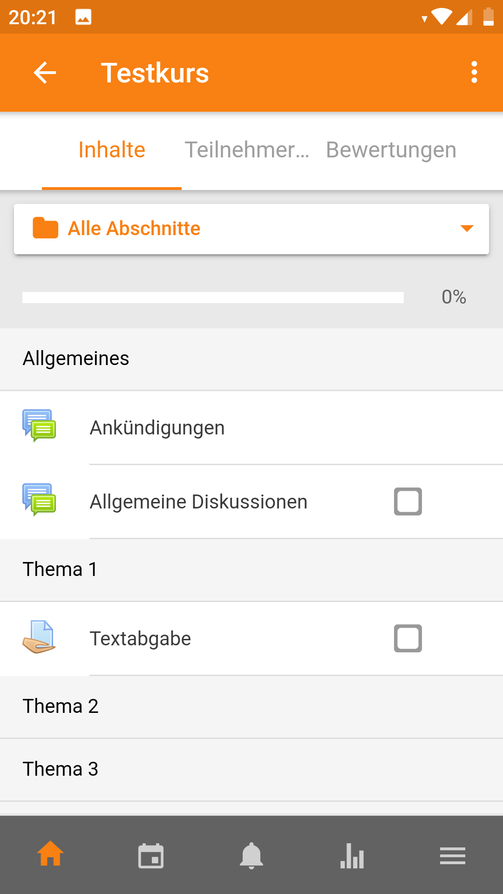
Task: Switch to the Teilnehmer tab
Action: tap(247, 150)
